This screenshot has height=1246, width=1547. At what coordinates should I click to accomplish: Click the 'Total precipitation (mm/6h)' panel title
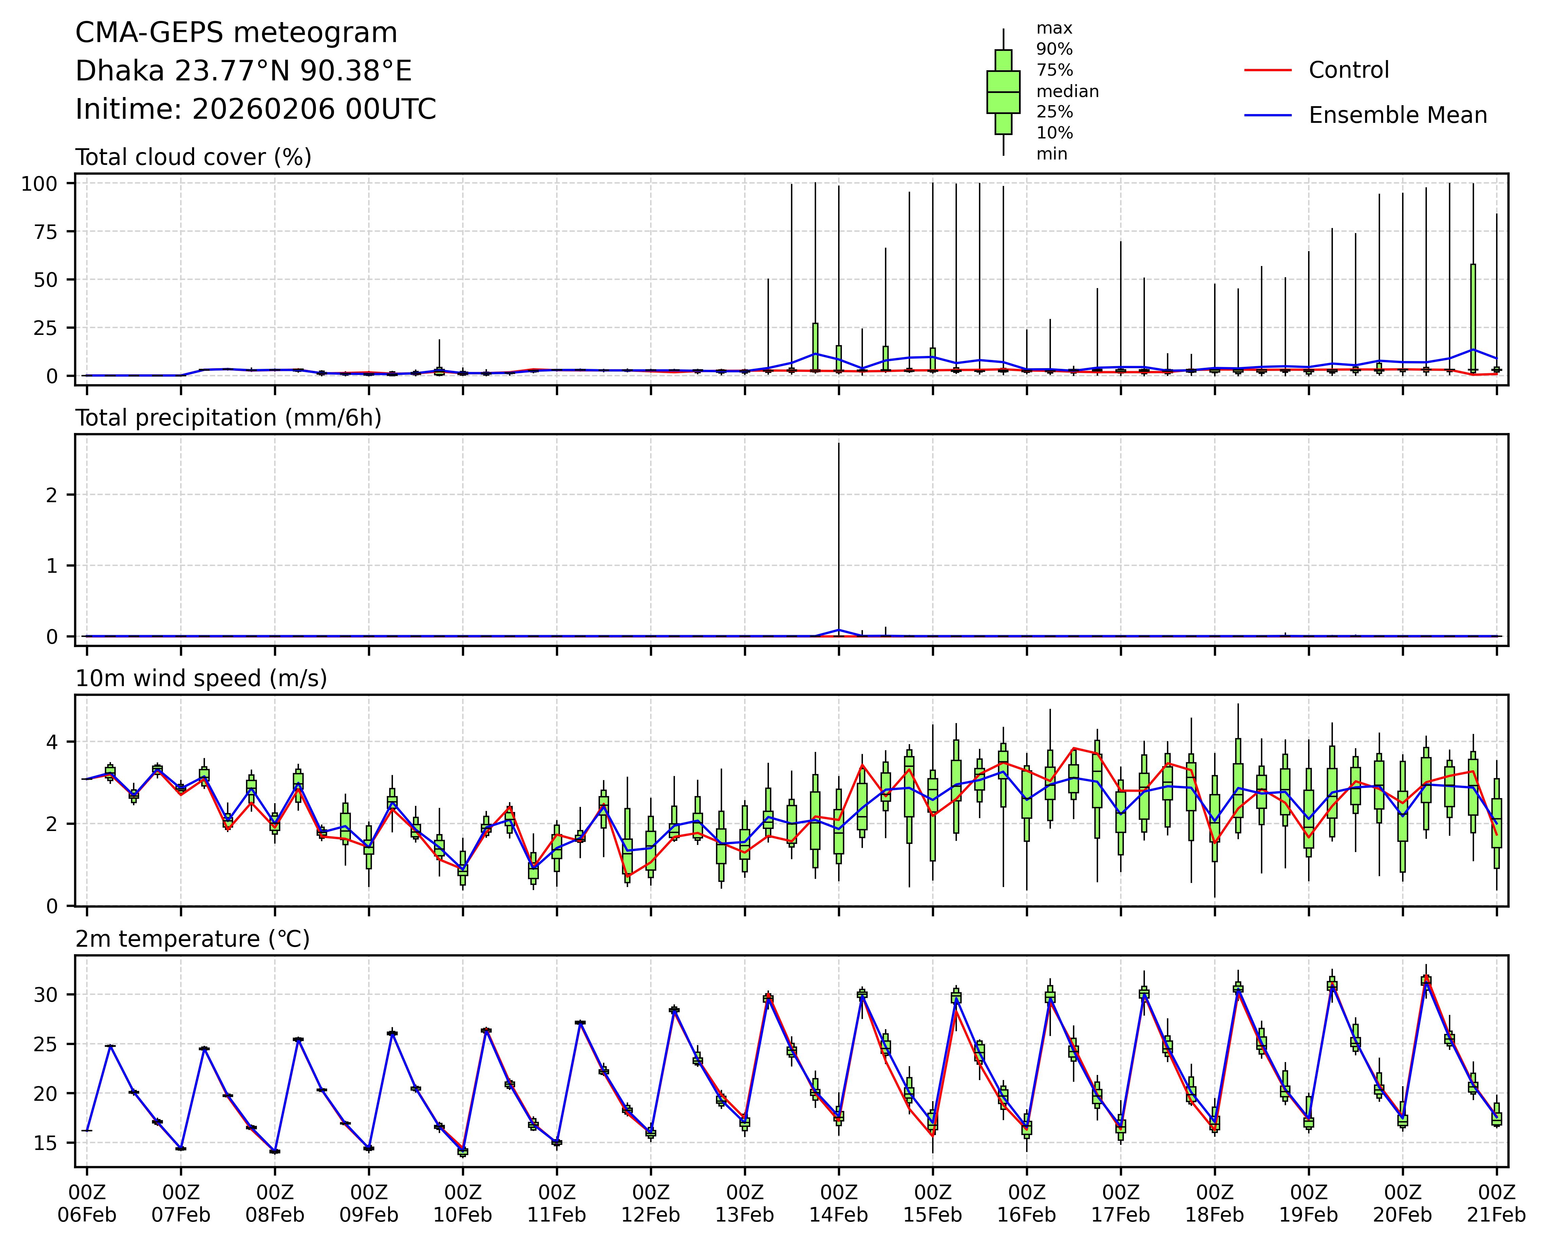click(228, 418)
